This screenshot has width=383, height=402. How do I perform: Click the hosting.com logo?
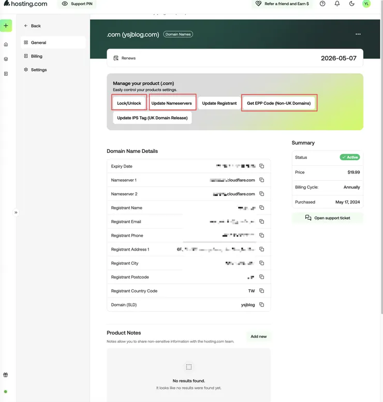25,4
